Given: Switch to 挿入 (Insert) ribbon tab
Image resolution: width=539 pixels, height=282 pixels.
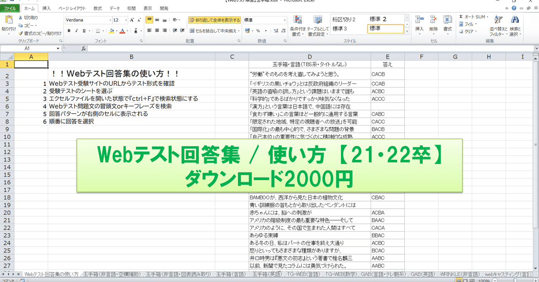Looking at the screenshot, I should click(x=46, y=8).
